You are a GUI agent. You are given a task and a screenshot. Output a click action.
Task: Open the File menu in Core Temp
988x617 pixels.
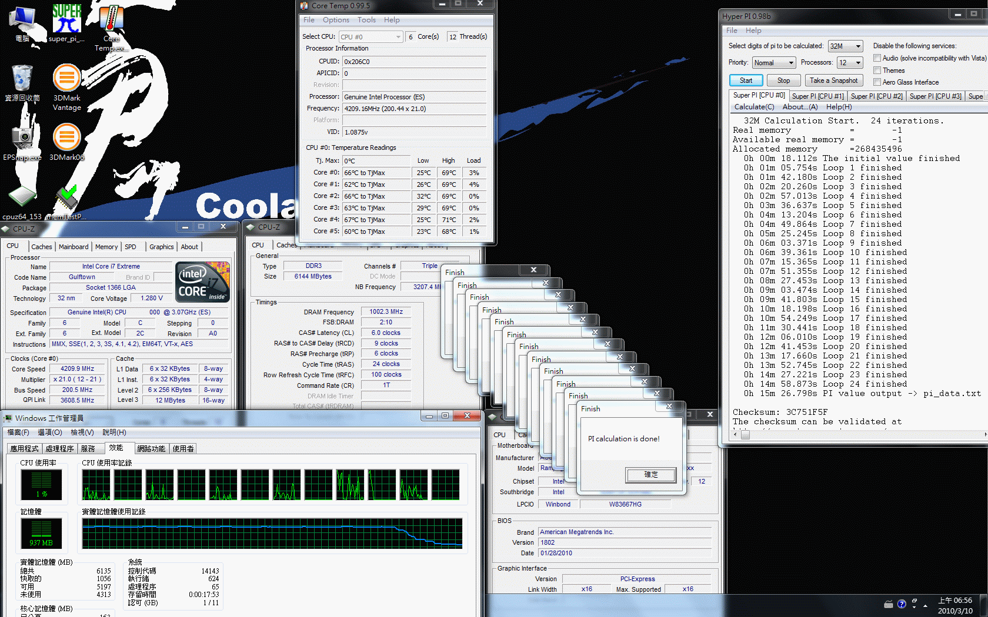click(x=309, y=20)
